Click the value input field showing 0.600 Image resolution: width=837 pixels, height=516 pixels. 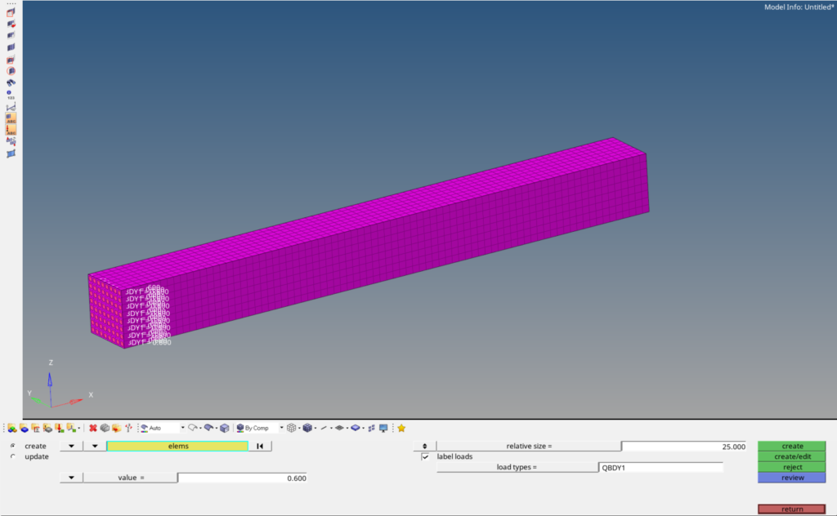(x=243, y=478)
